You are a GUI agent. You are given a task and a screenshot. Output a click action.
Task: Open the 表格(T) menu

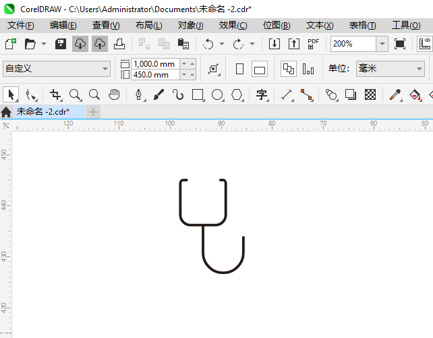click(x=363, y=26)
